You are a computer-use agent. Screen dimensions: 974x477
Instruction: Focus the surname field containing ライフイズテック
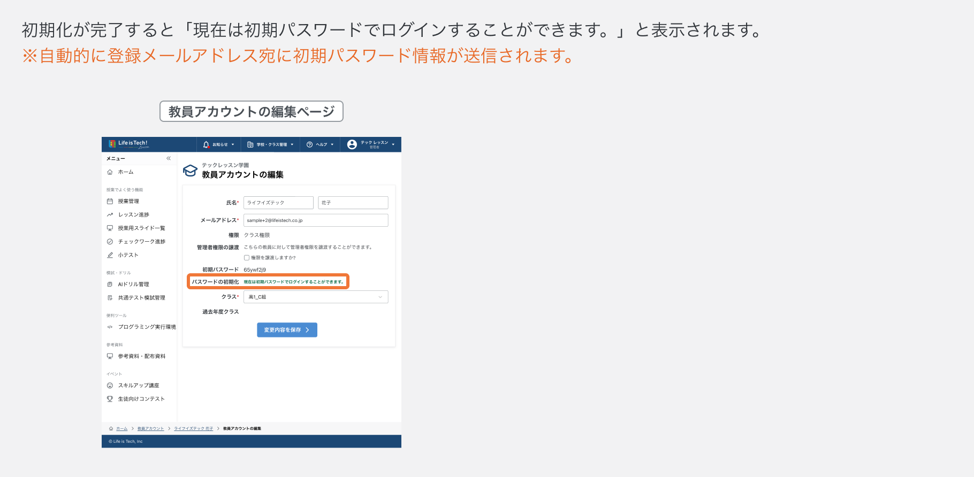pyautogui.click(x=278, y=203)
